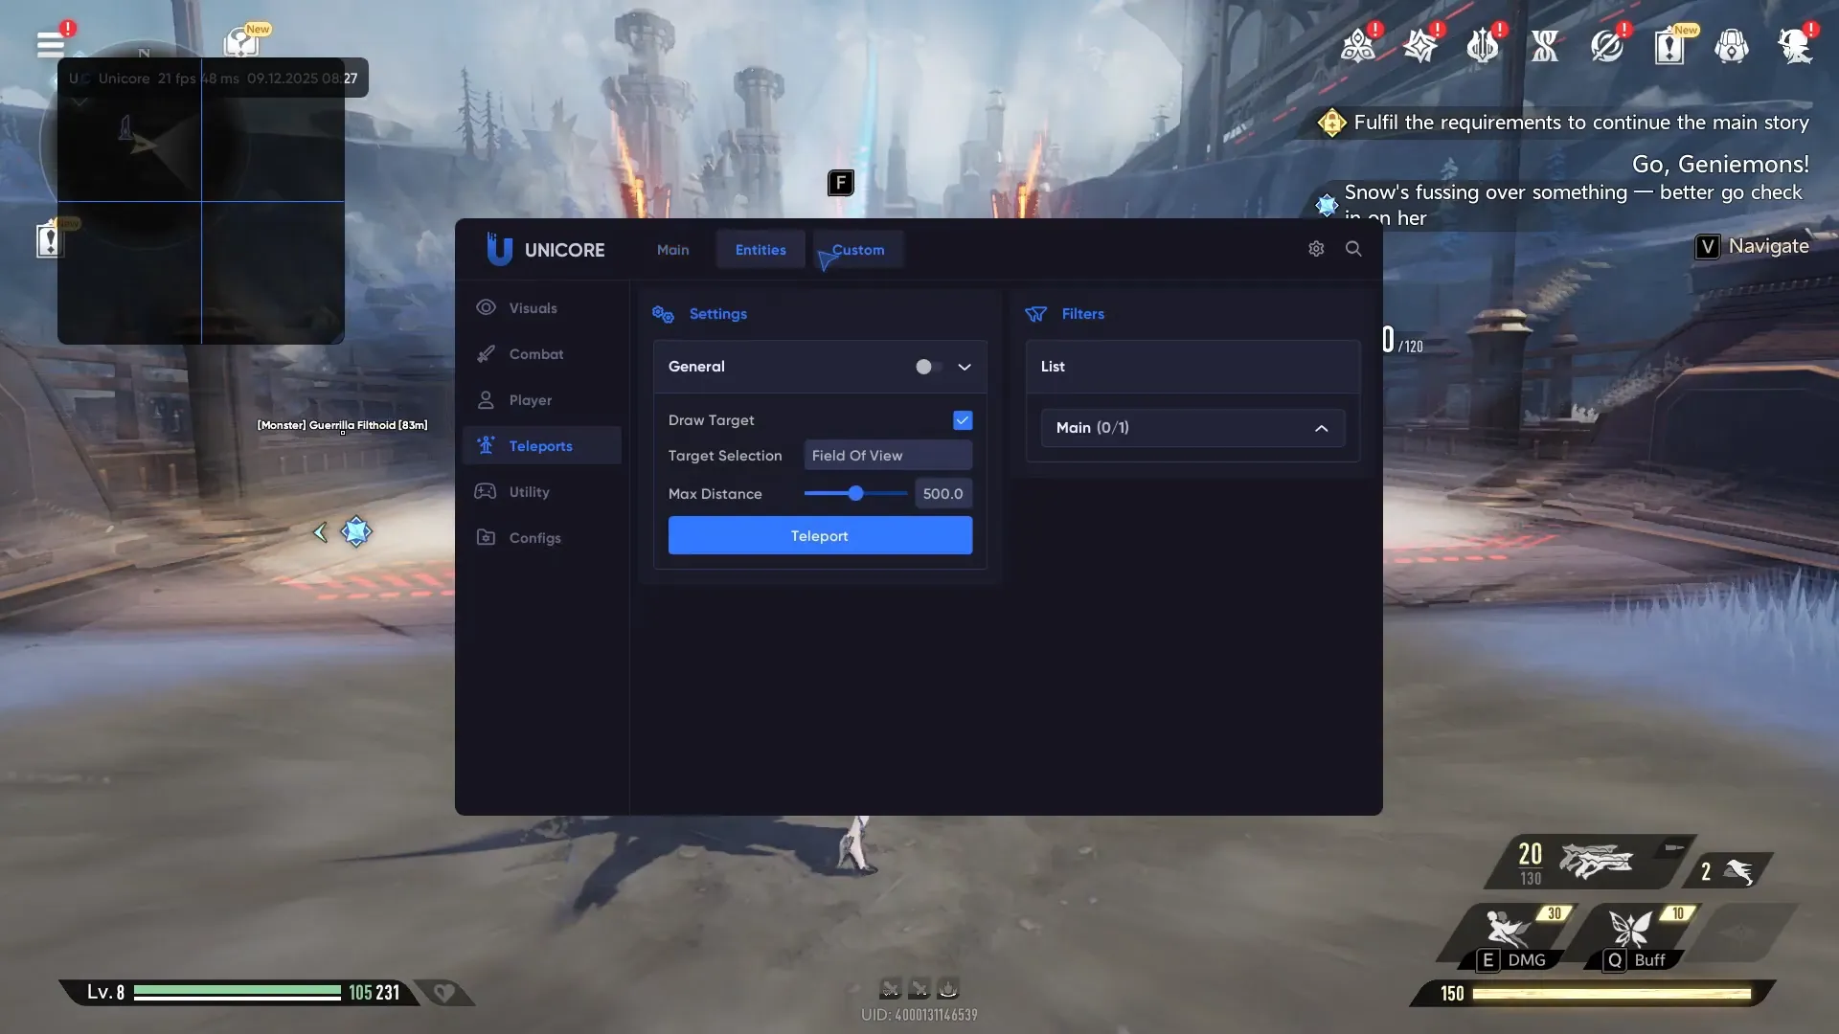Image resolution: width=1839 pixels, height=1034 pixels.
Task: Collapse the Main (0/1) filter list
Action: coord(1322,428)
